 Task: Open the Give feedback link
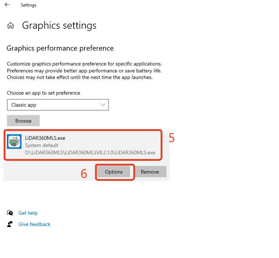pyautogui.click(x=34, y=224)
